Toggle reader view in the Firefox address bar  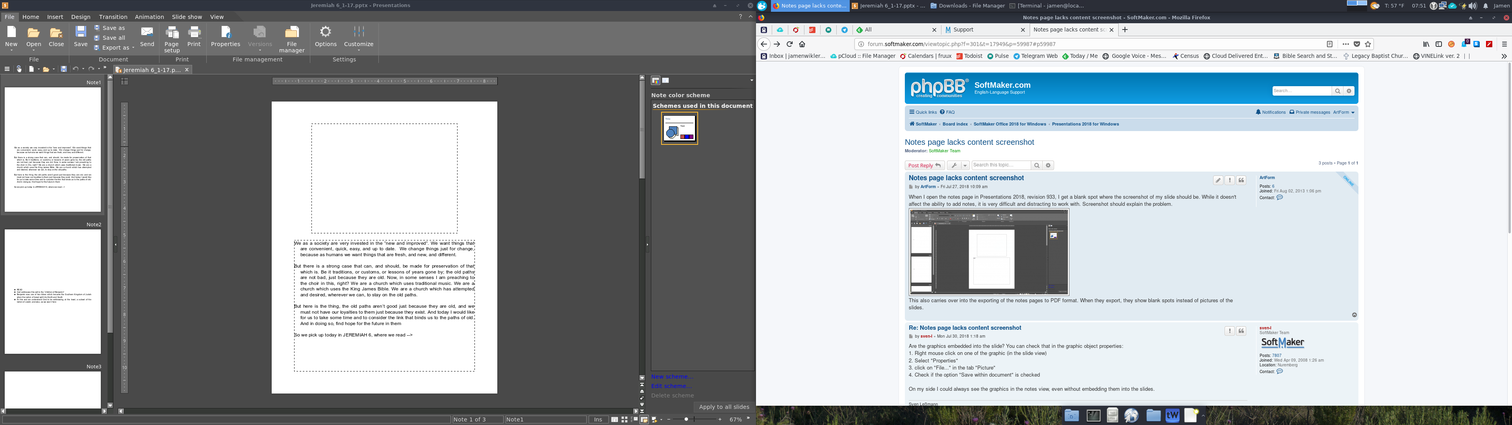click(1329, 44)
